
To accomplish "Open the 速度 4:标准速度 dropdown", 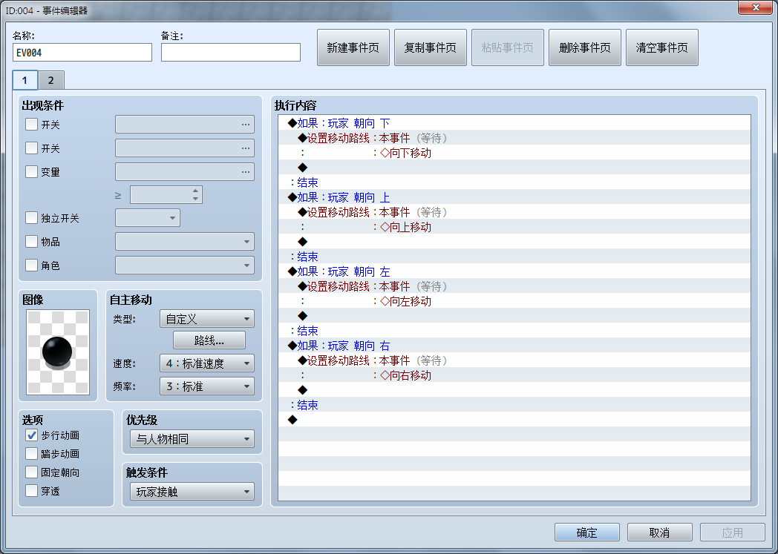I will pyautogui.click(x=207, y=363).
